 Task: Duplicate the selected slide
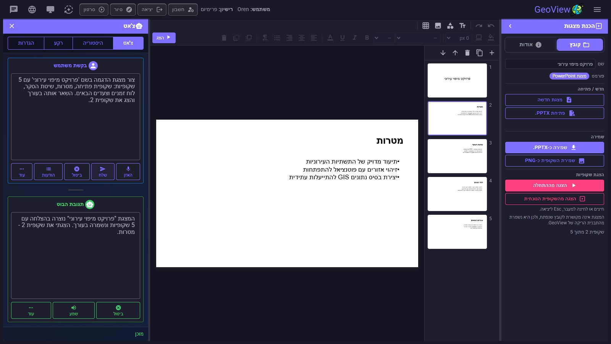click(x=480, y=53)
